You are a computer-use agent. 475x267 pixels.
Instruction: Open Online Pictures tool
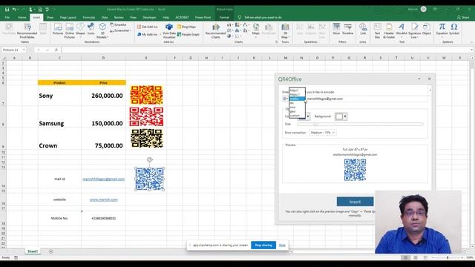69,30
